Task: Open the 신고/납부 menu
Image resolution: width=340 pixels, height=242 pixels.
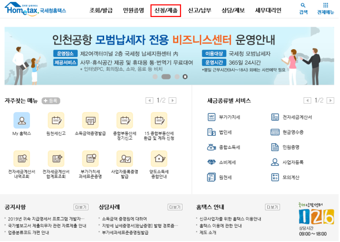Action: click(199, 10)
